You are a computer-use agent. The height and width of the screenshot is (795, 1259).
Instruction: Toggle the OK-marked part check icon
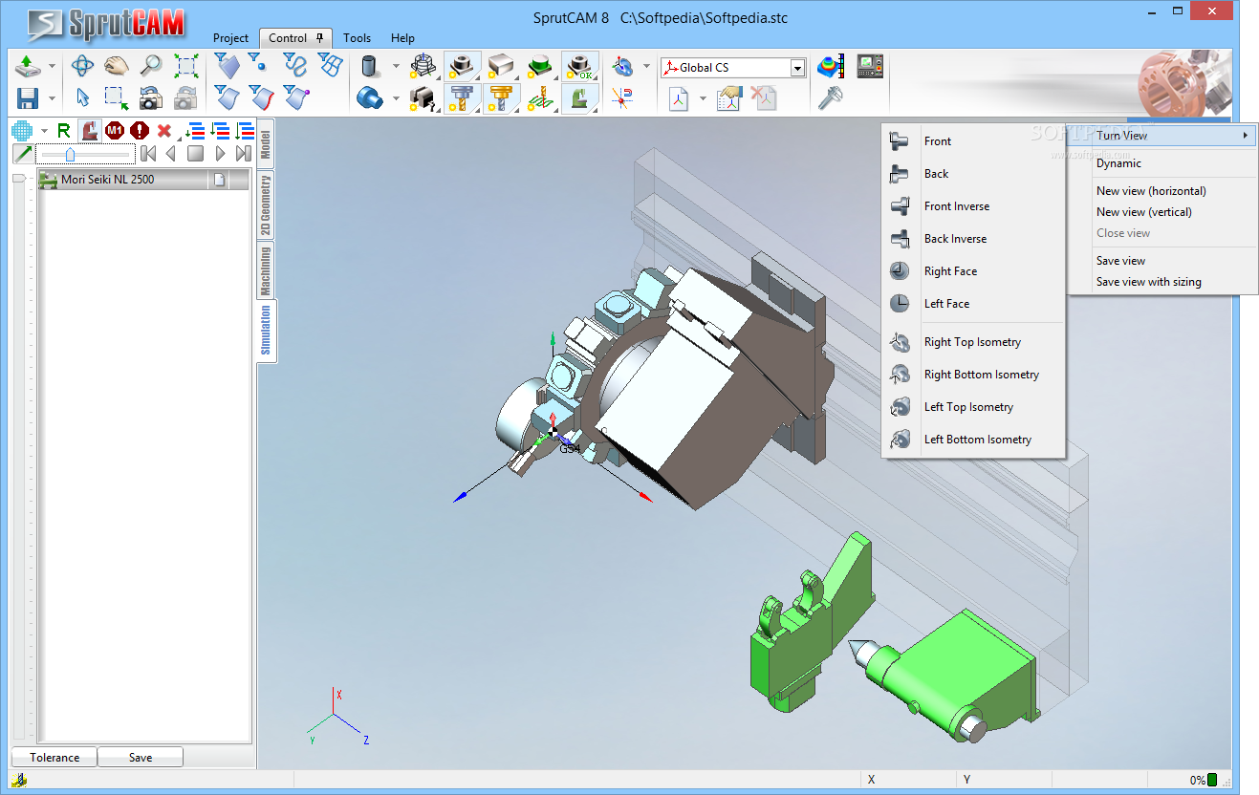pyautogui.click(x=579, y=66)
